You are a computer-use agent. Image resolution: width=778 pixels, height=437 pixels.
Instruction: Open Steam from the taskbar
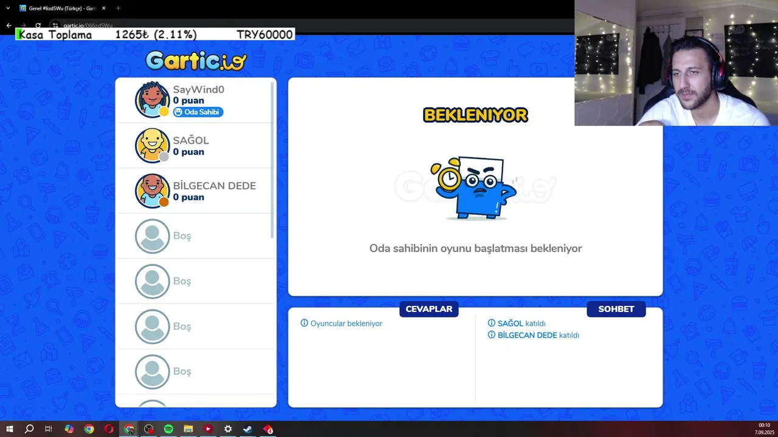pyautogui.click(x=248, y=429)
